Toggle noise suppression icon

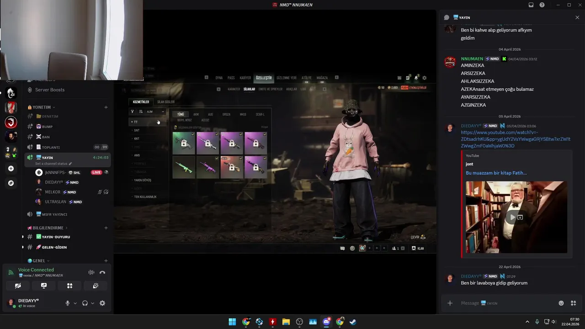91,272
